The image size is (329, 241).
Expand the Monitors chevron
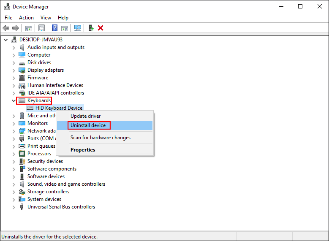[x=14, y=124]
